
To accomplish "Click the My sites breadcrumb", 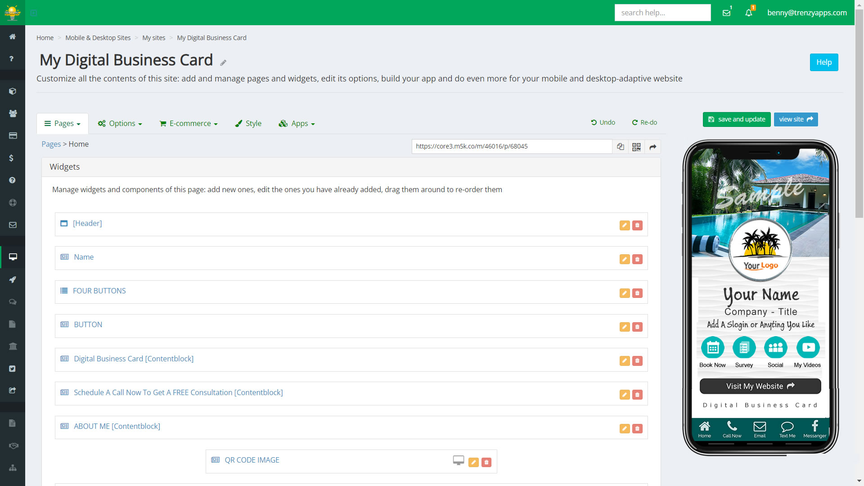I will [154, 38].
